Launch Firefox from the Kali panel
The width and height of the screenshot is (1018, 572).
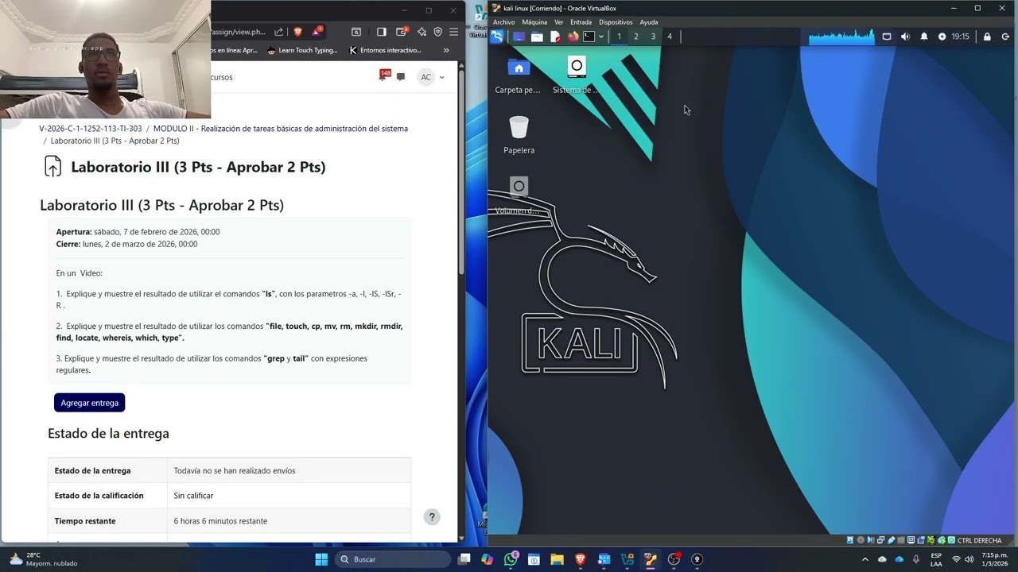[x=573, y=37]
